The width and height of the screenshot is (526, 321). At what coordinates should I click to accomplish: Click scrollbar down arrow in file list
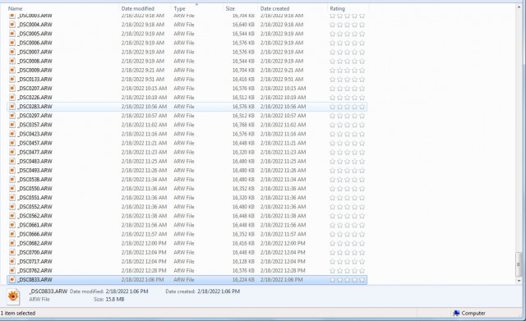(519, 281)
